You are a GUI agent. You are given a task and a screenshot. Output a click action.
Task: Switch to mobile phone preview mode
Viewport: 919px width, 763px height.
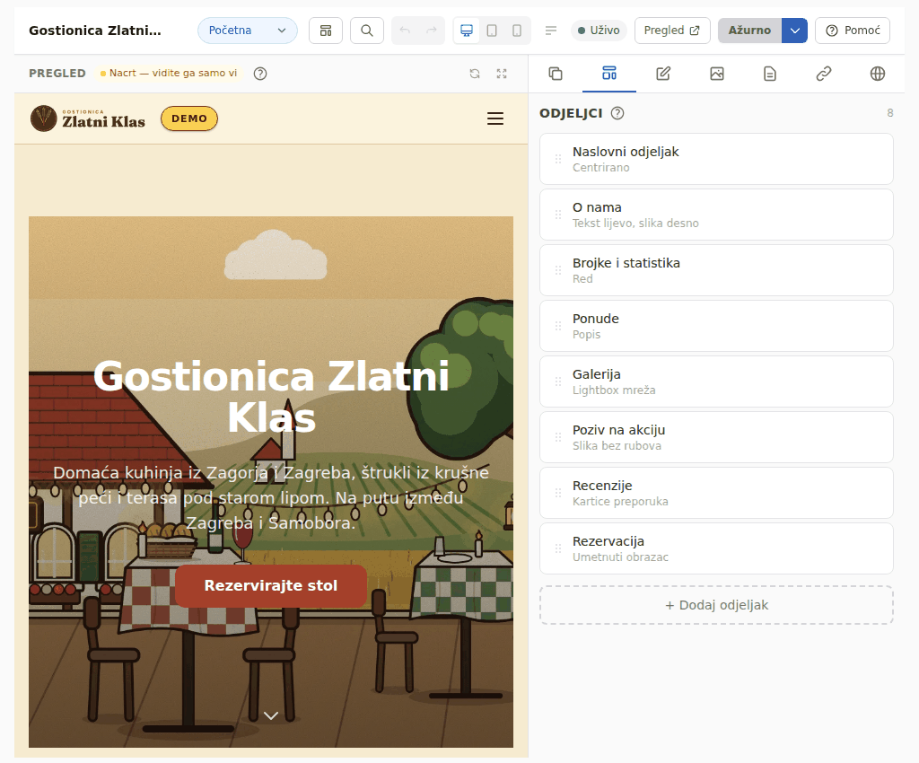(x=517, y=31)
